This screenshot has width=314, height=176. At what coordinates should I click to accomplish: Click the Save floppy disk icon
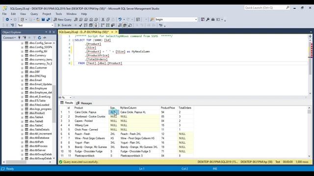pyautogui.click(x=43, y=20)
